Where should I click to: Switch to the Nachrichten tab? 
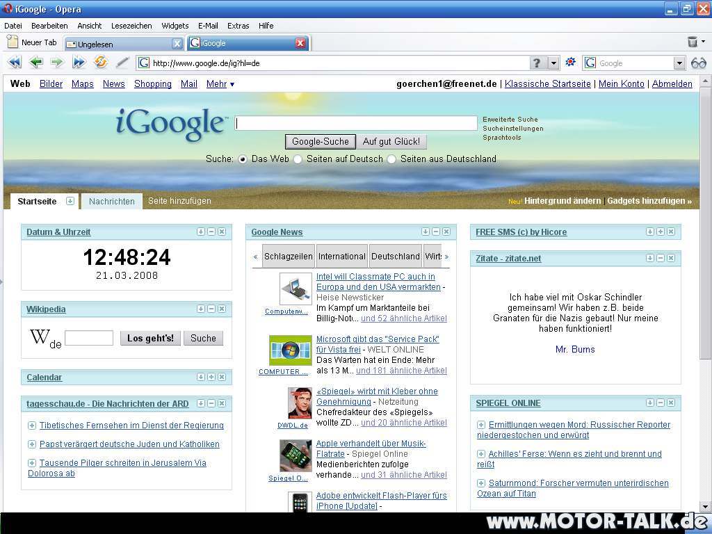[112, 201]
